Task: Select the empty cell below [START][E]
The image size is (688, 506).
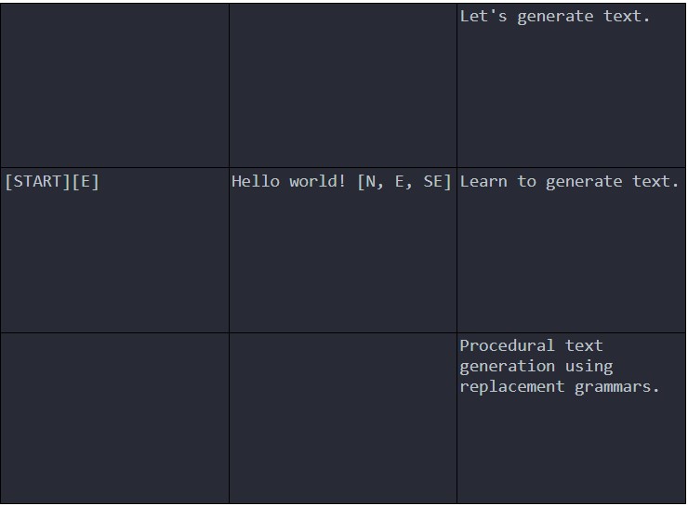Action: tap(115, 418)
